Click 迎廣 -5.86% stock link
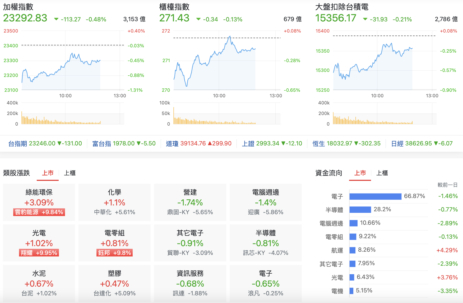This screenshot has width=463, height=303. (266, 212)
